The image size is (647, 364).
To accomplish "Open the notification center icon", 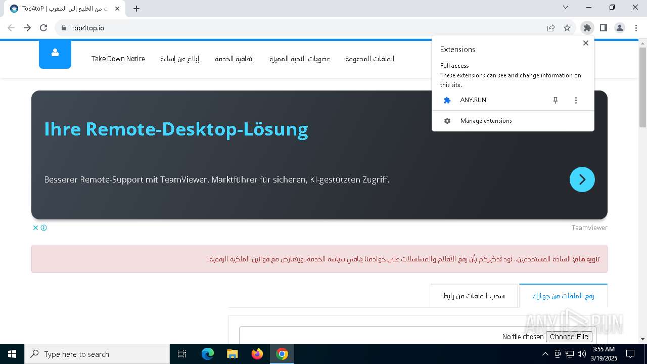I will click(630, 354).
